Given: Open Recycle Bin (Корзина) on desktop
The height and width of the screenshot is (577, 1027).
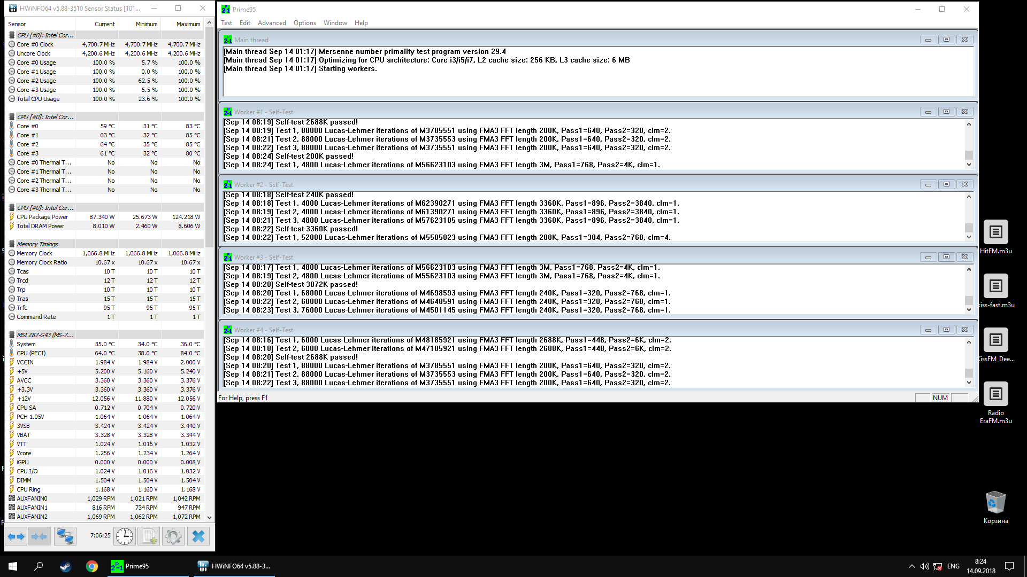Looking at the screenshot, I should [995, 503].
